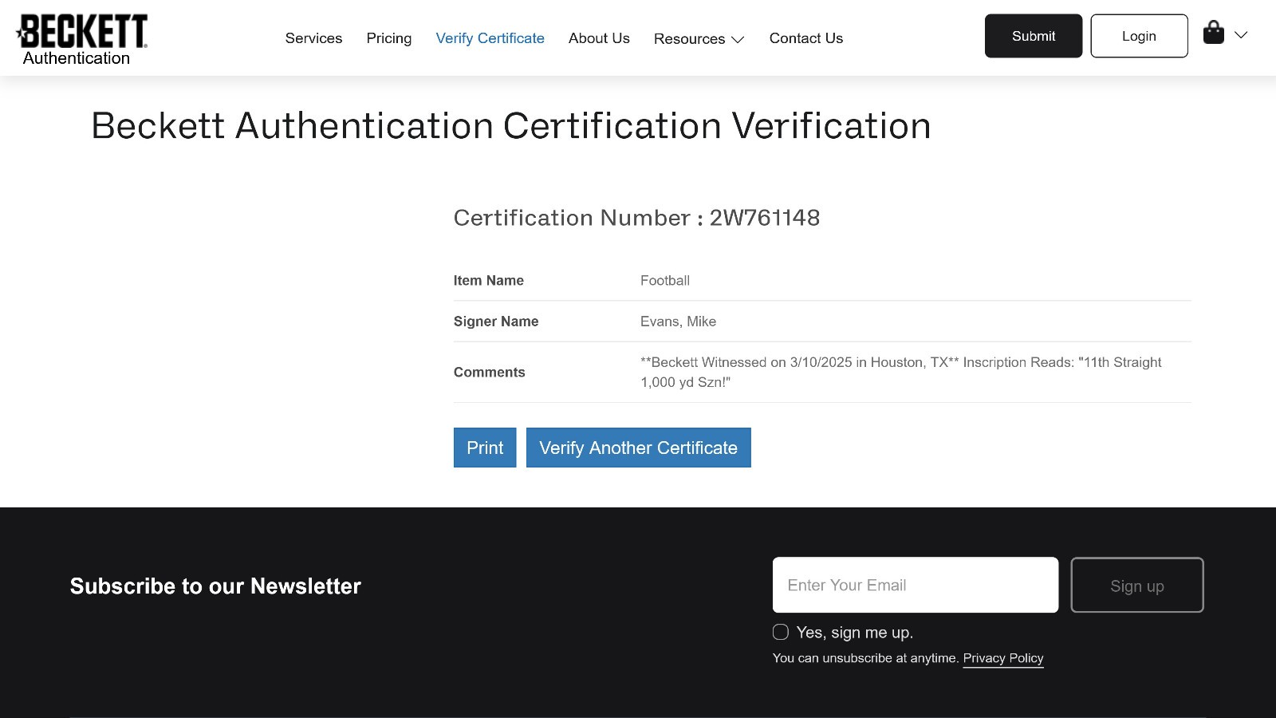Open the Contact Us page

pos(805,38)
